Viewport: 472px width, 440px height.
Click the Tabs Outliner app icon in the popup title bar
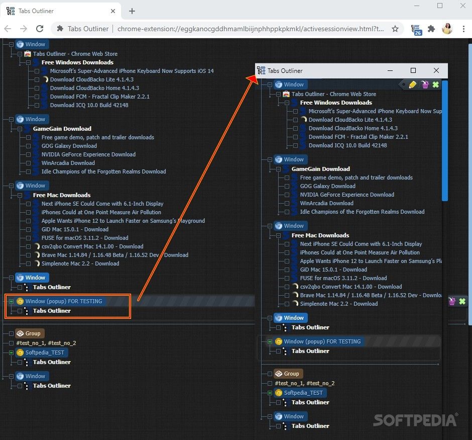(261, 70)
